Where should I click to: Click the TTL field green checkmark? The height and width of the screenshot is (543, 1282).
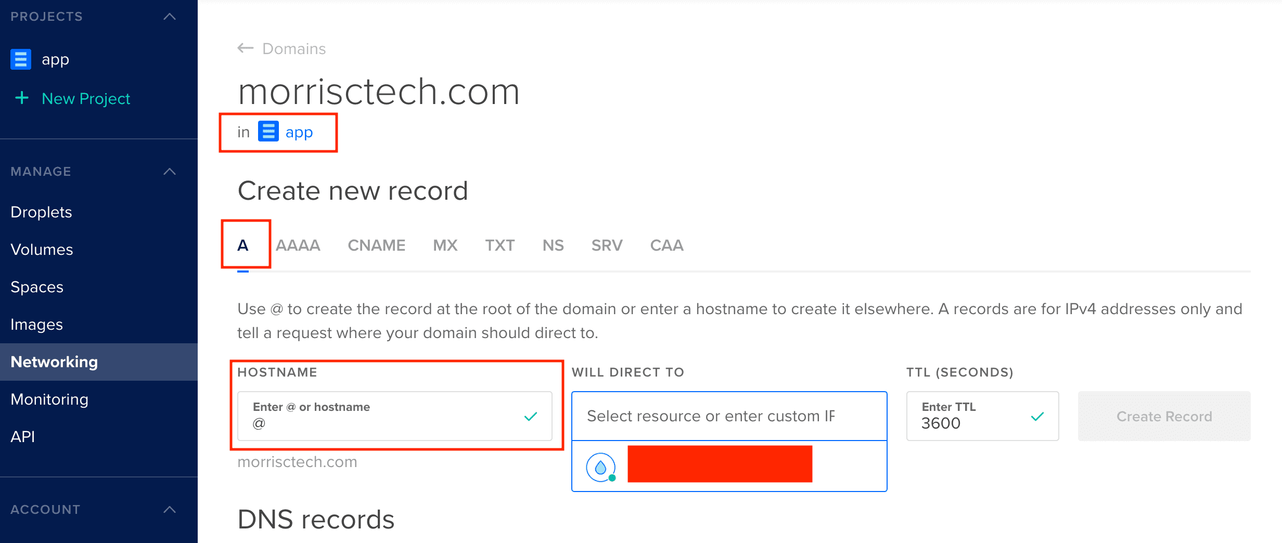pos(1037,416)
